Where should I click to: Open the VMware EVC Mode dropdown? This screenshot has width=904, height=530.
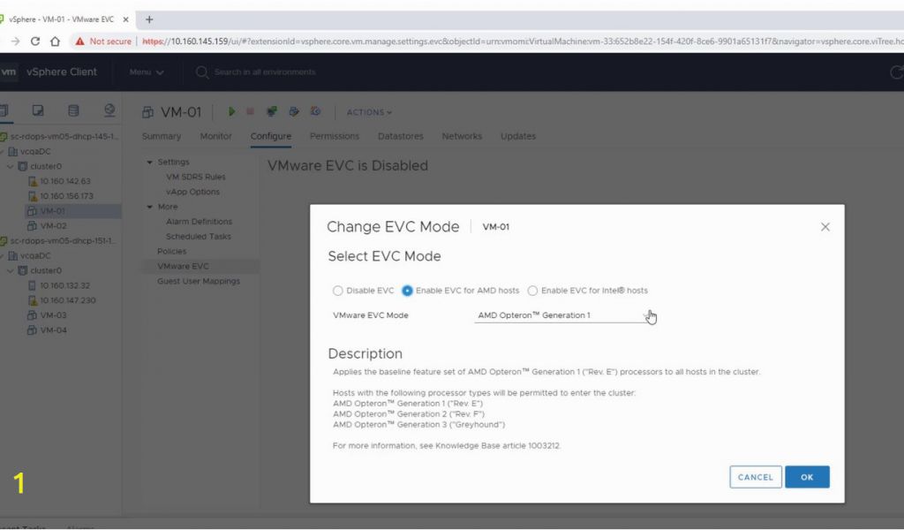[561, 315]
